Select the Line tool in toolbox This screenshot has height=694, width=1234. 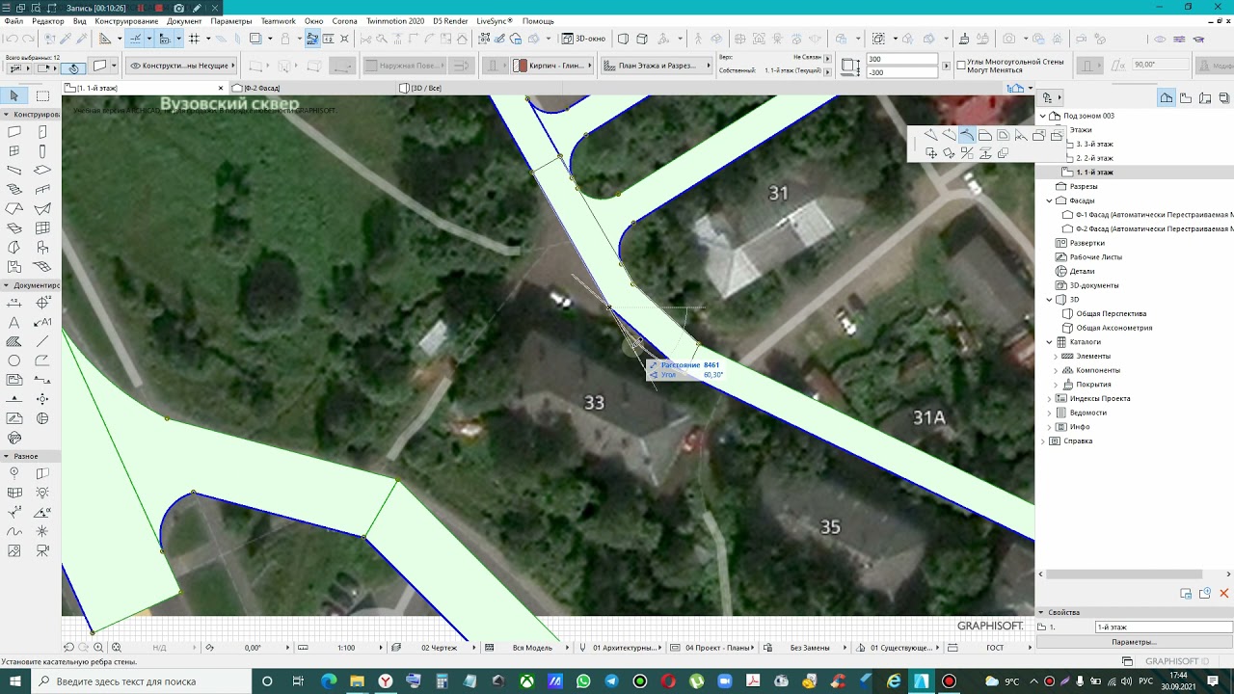point(42,342)
